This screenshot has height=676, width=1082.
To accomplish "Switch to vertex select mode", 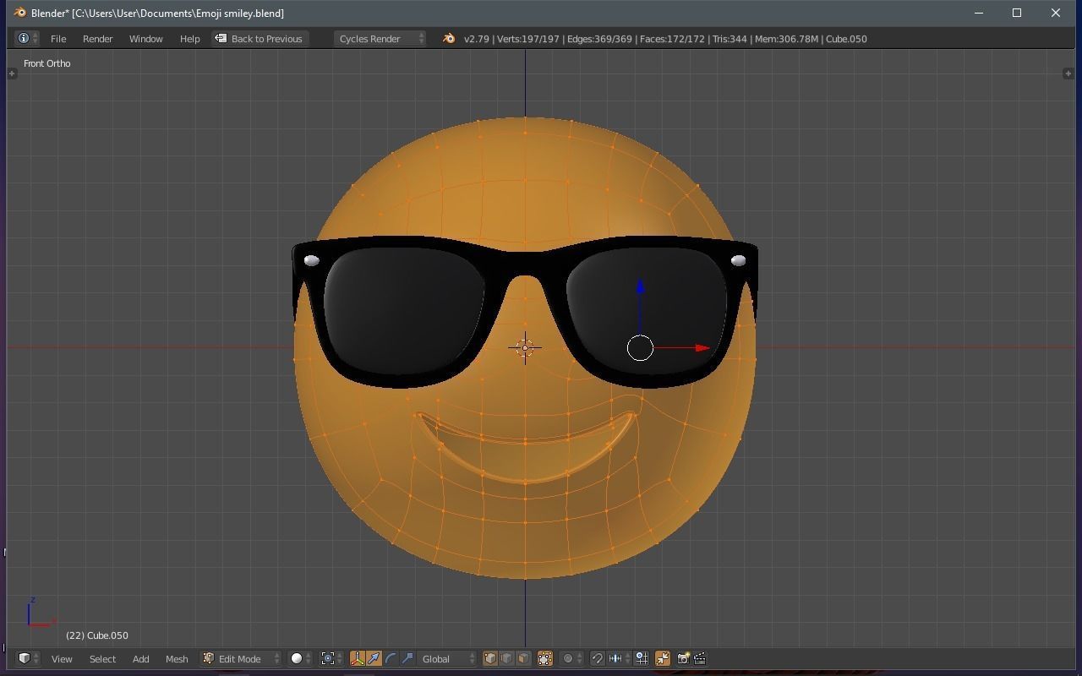I will (x=490, y=659).
